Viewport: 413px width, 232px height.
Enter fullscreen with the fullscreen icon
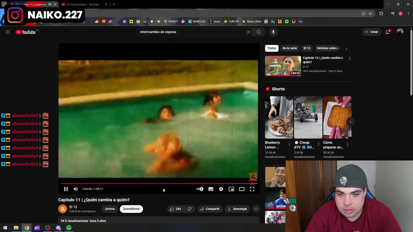pos(252,189)
